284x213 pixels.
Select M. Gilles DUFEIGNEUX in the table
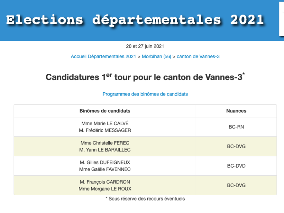coord(105,163)
